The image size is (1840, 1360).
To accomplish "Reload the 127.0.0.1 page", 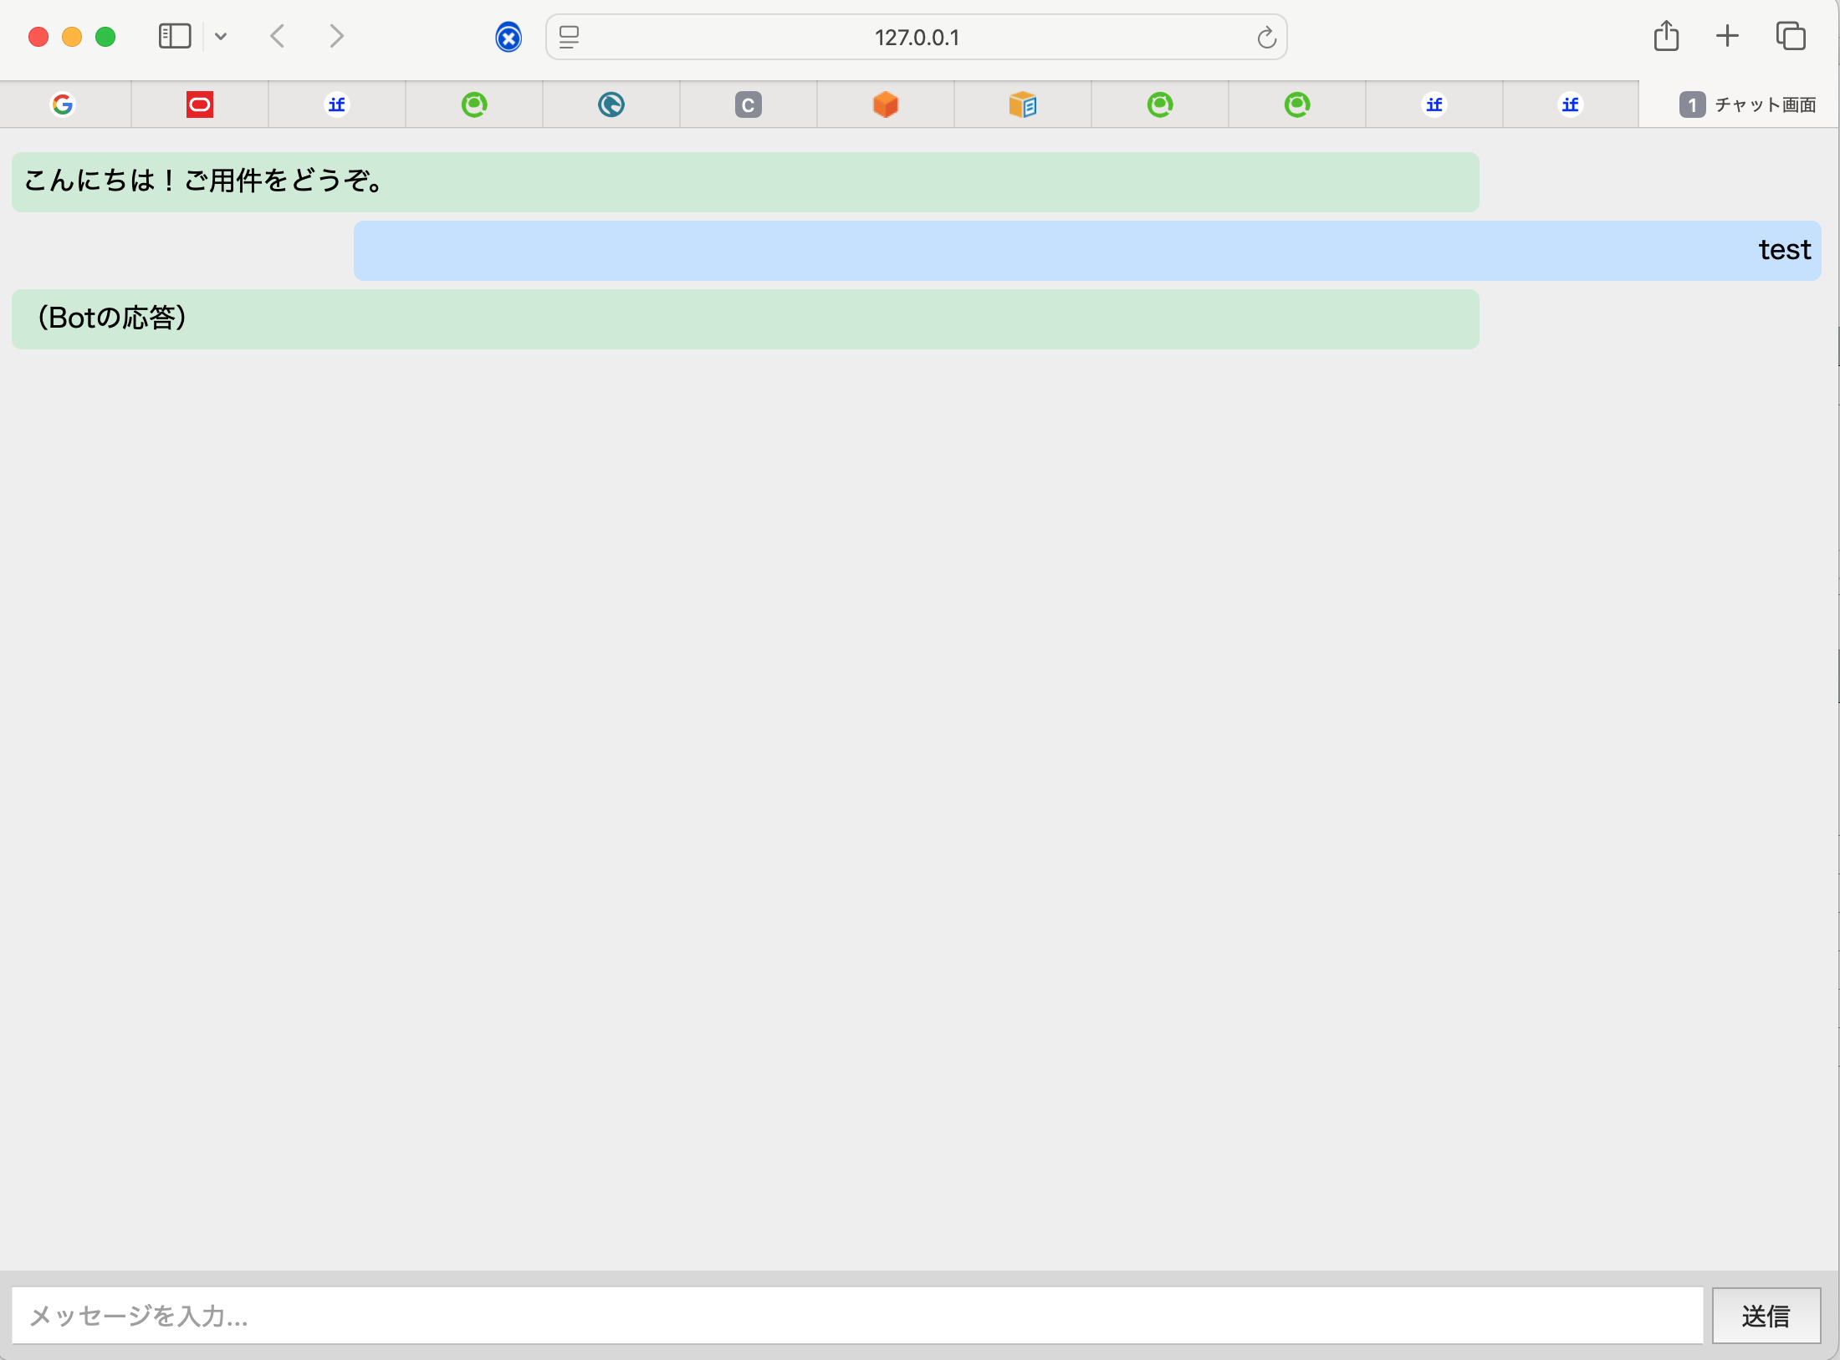I will pos(1266,38).
